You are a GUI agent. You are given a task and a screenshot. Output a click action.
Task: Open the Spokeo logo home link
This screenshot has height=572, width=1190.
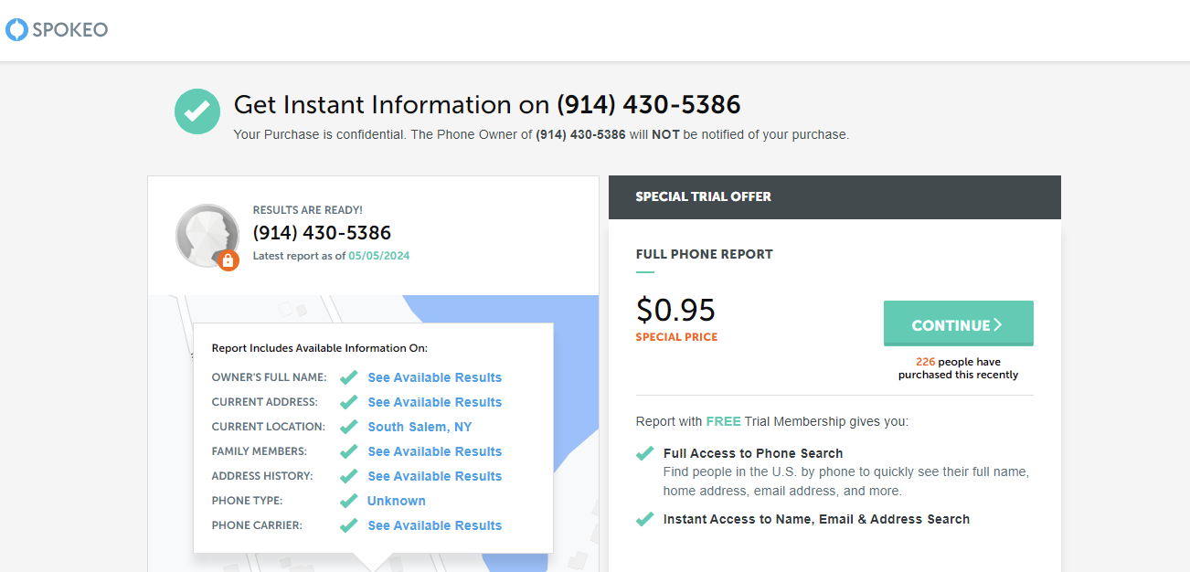coord(57,30)
